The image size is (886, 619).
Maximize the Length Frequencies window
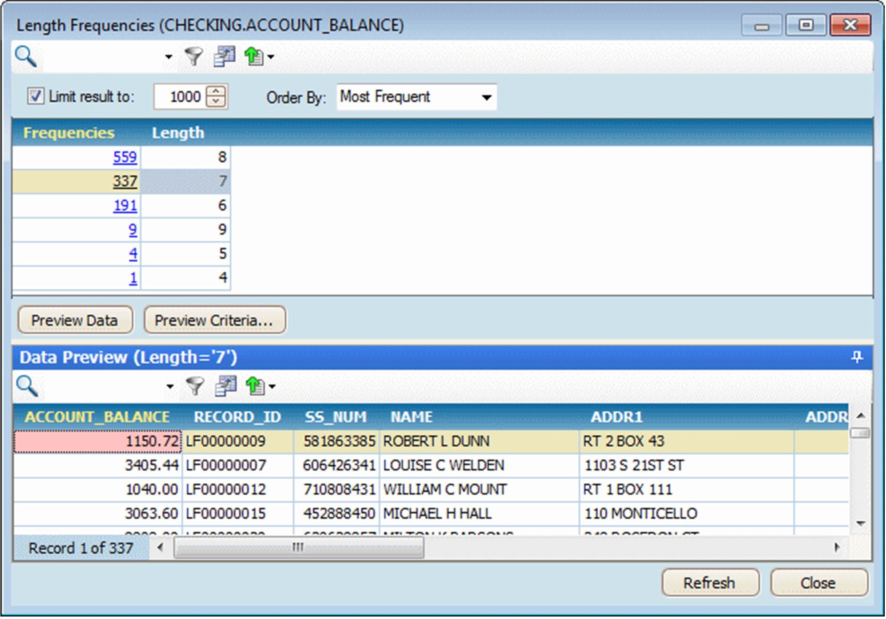coord(806,25)
